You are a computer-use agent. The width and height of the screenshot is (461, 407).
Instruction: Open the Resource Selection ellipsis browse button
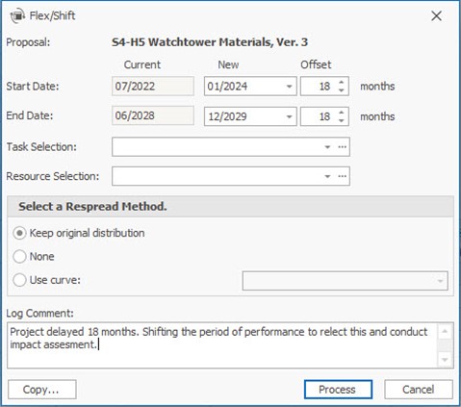(343, 176)
